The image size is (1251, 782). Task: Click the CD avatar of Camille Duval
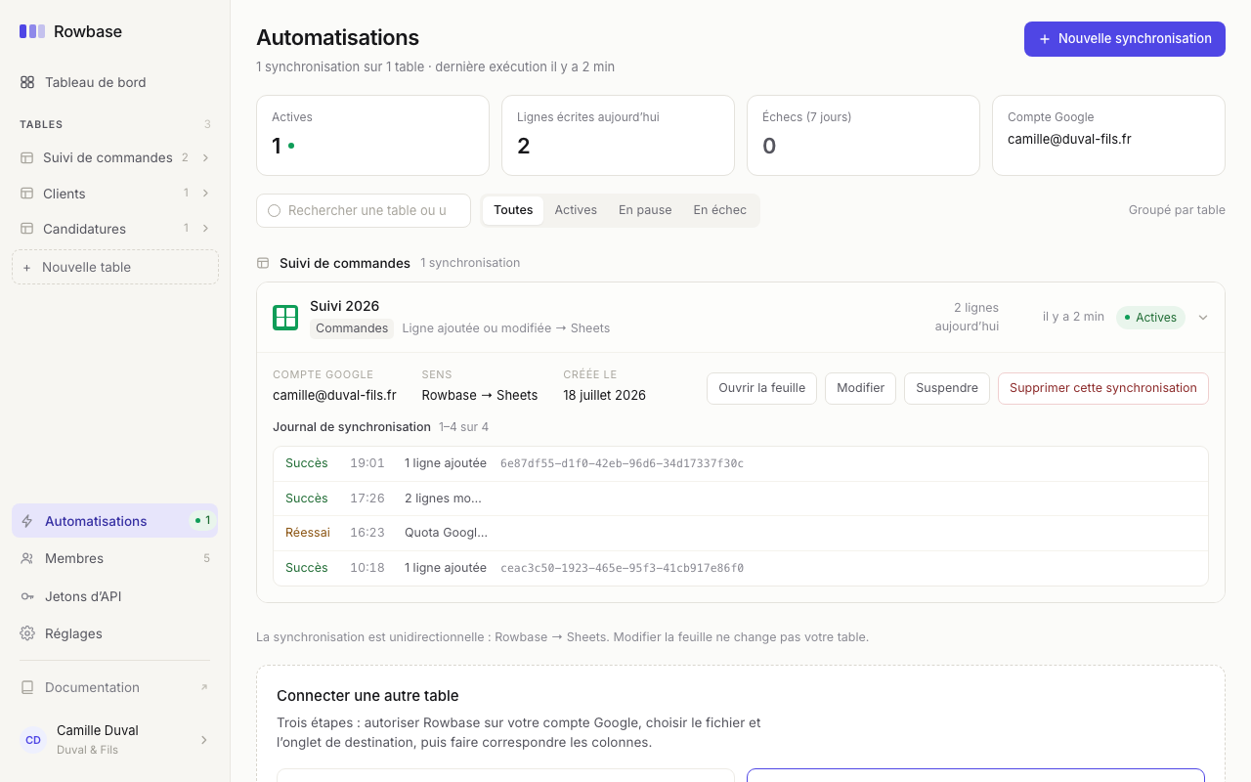(x=33, y=740)
